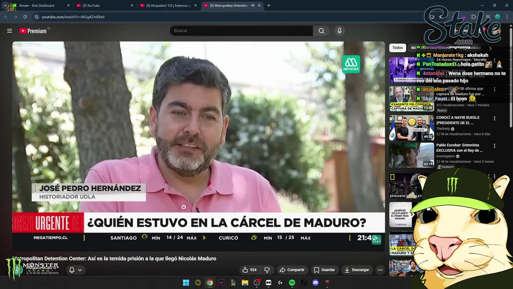513x289 pixels.
Task: Close the Stream - Kick Dashboard tab
Action: coord(68,5)
